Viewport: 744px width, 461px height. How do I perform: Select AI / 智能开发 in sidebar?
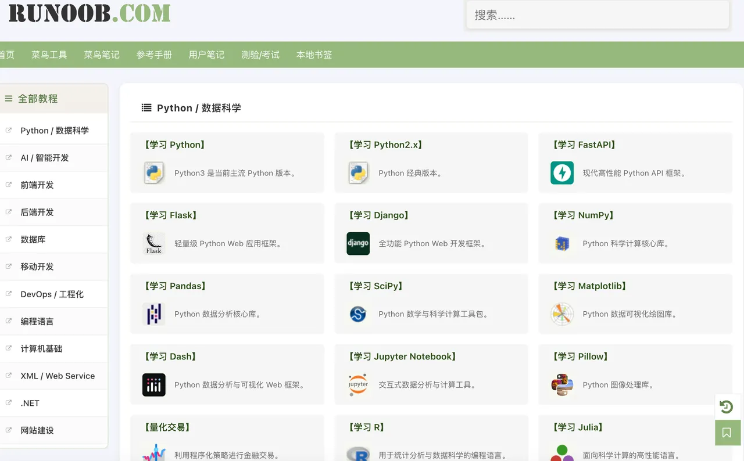click(53, 158)
